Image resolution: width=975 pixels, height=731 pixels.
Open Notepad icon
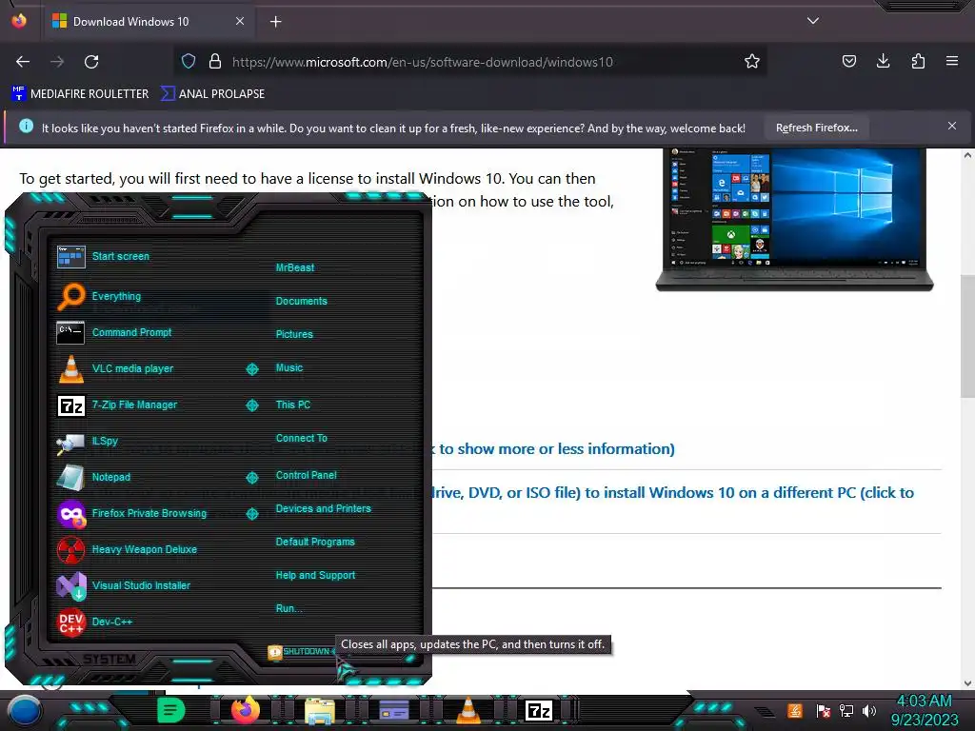70,478
